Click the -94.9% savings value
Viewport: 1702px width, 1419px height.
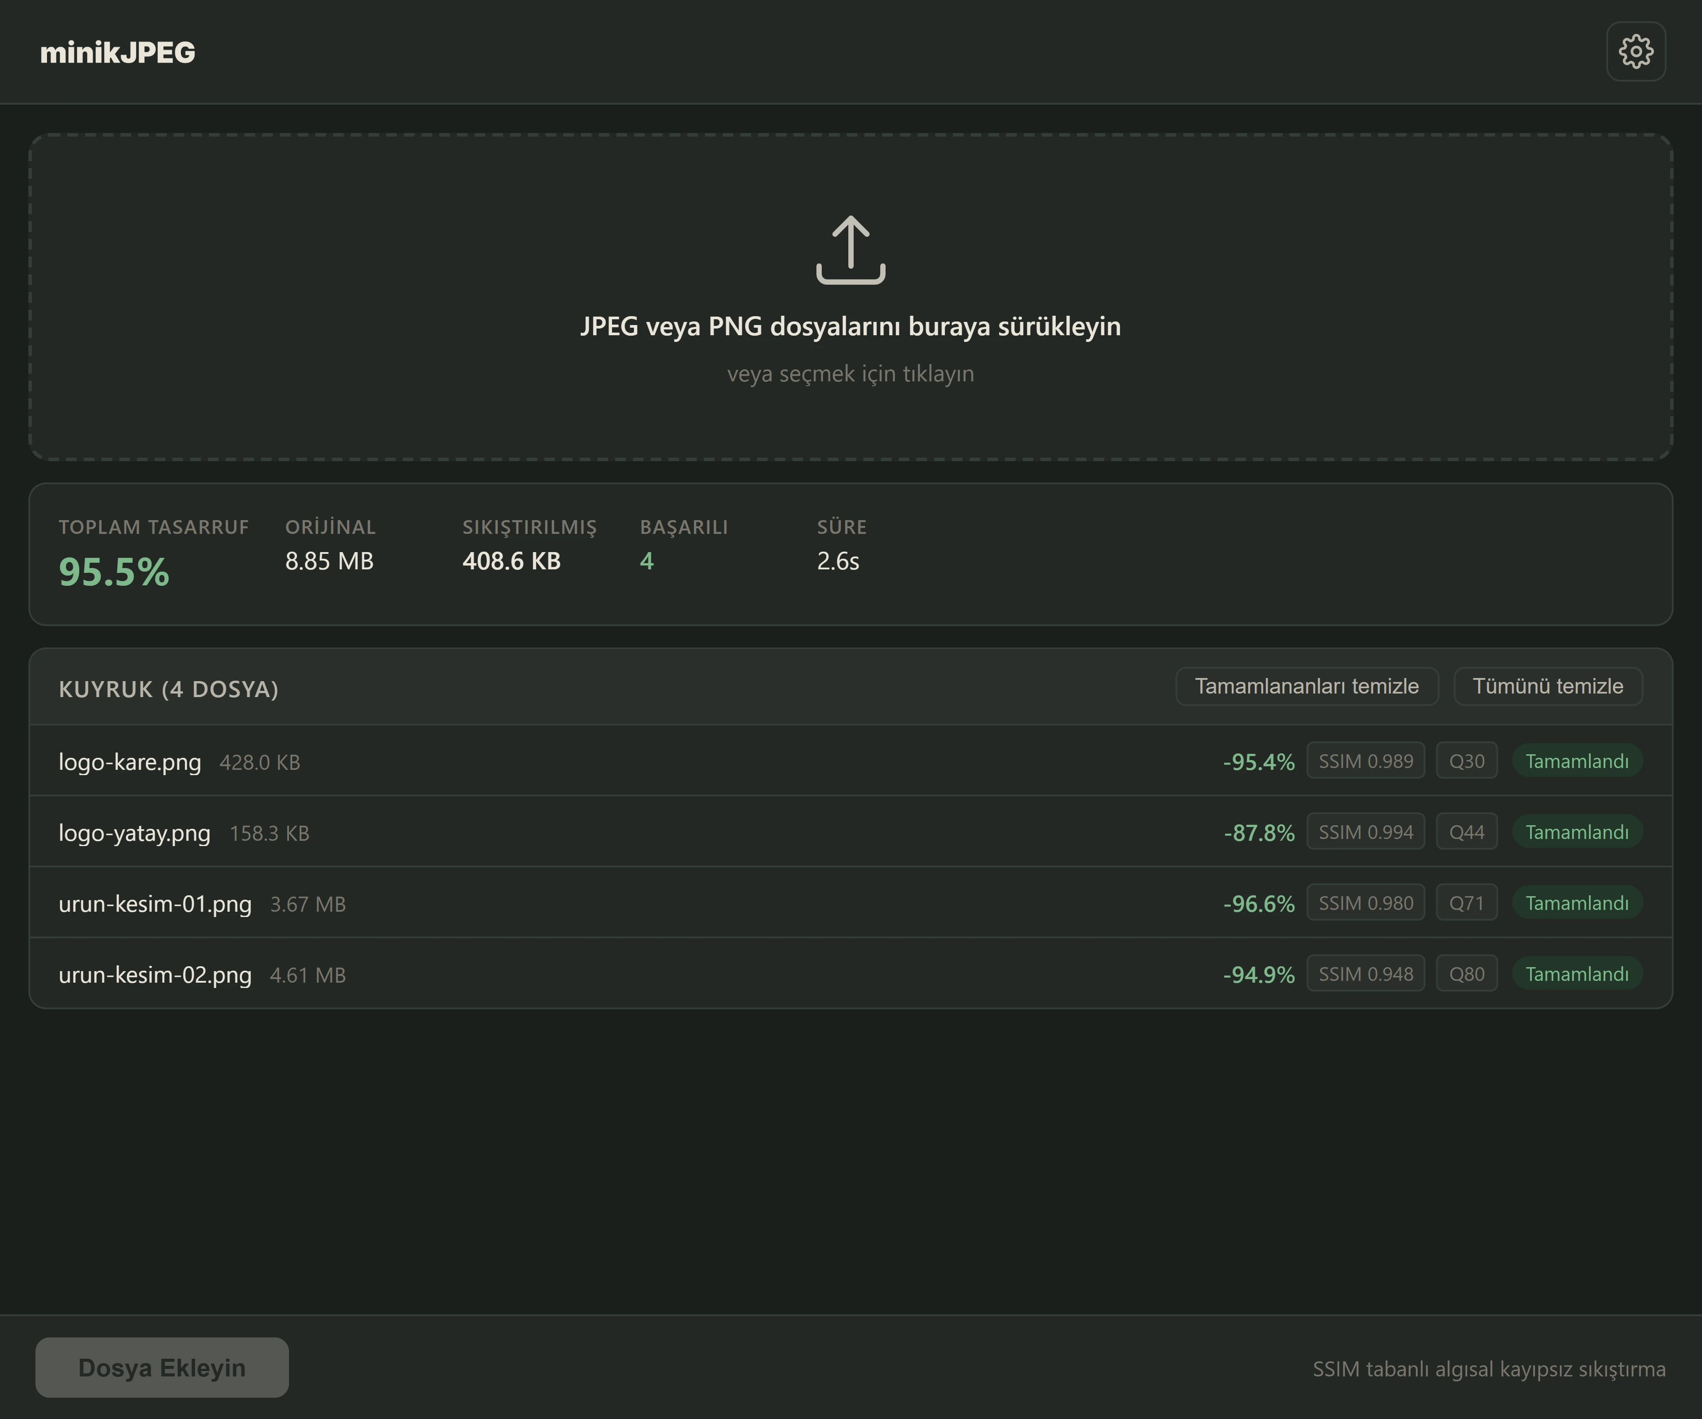(x=1259, y=975)
